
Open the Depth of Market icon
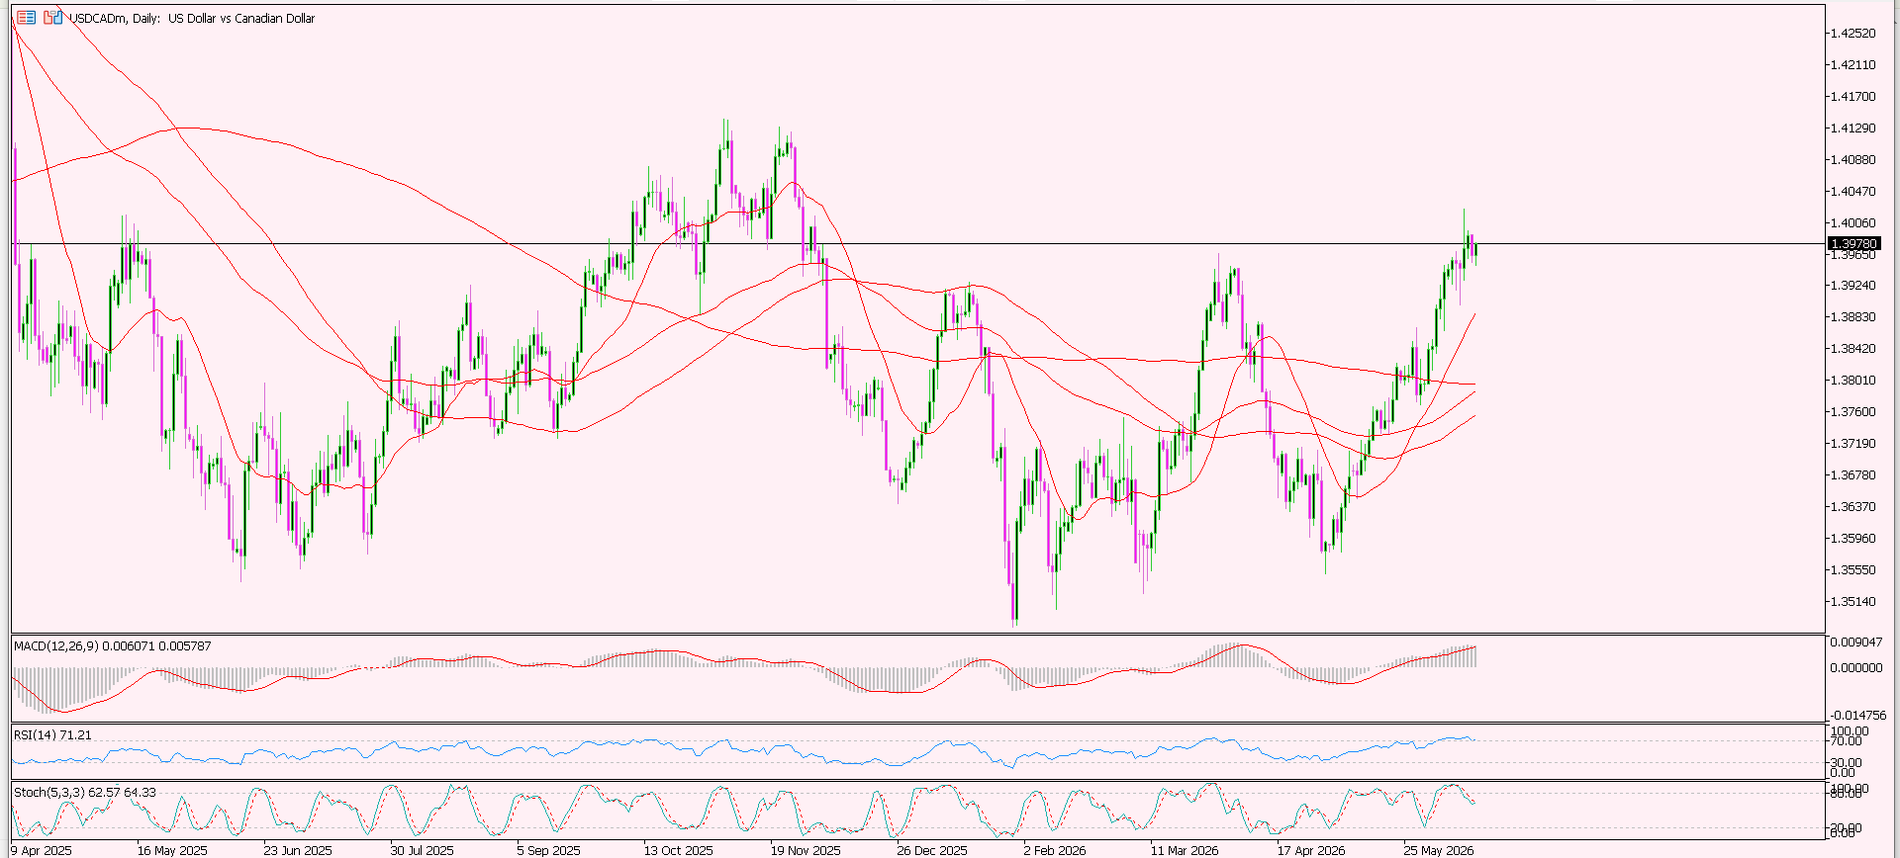point(27,18)
